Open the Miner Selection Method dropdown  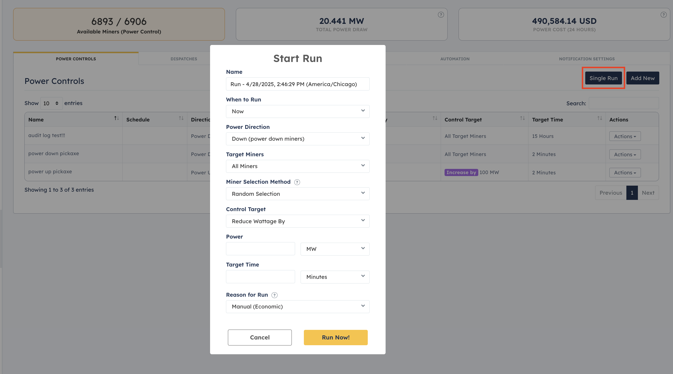click(x=298, y=194)
